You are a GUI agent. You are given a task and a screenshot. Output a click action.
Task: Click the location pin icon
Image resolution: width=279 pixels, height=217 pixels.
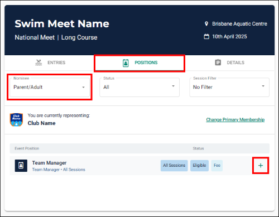pos(206,24)
